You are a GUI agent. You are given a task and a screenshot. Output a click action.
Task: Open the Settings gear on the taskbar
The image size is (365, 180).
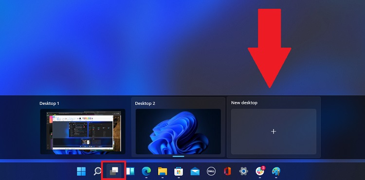pyautogui.click(x=243, y=171)
